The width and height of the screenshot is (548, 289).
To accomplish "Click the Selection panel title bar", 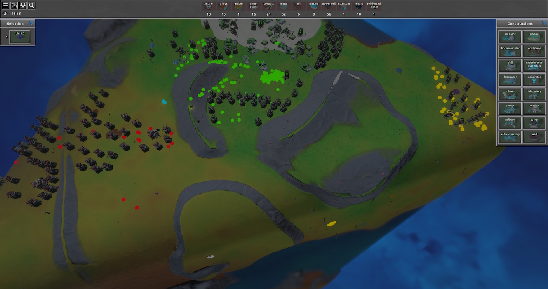I will [16, 23].
